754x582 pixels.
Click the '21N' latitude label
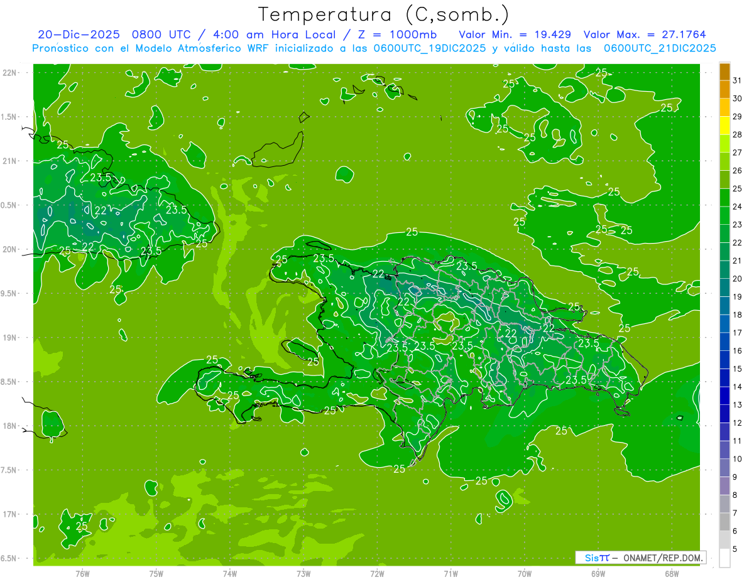point(9,161)
